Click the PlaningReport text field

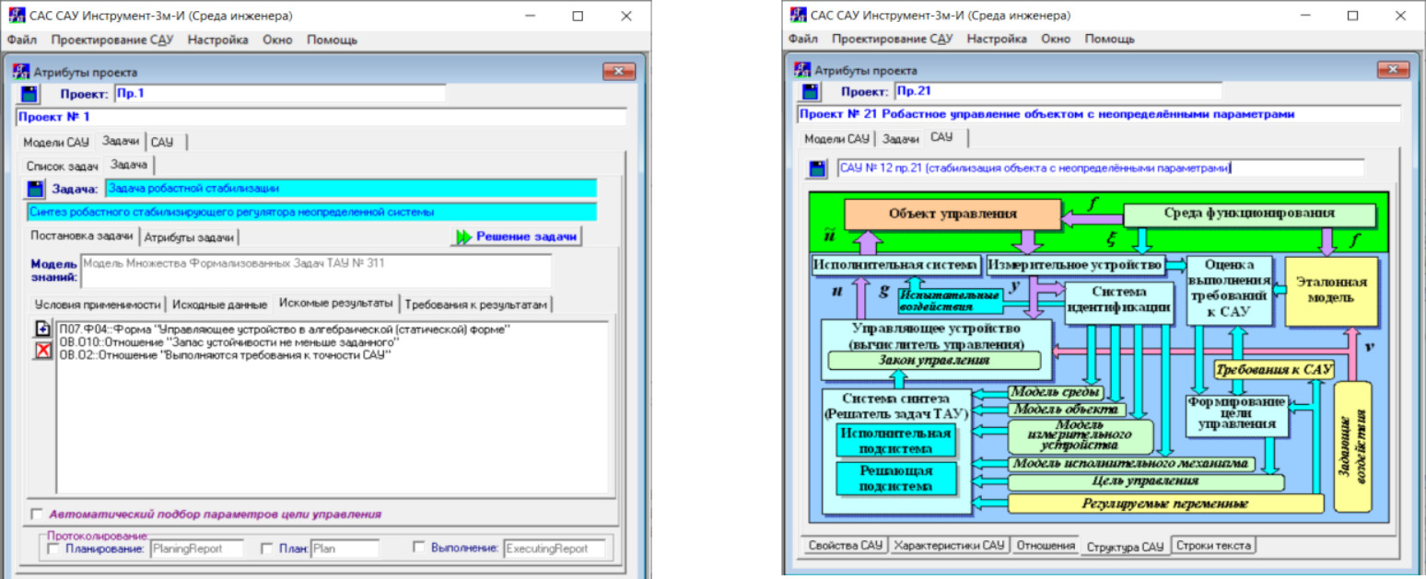[196, 550]
